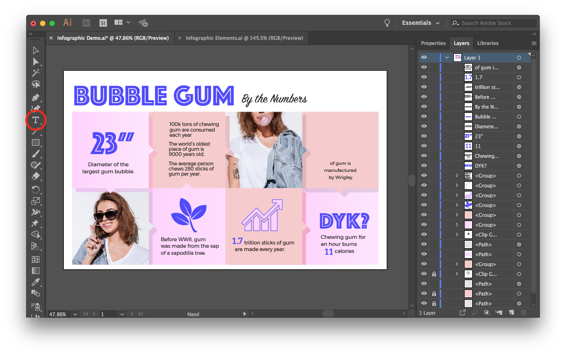Select the Direct Selection tool
This screenshot has height=355, width=566.
coord(36,62)
